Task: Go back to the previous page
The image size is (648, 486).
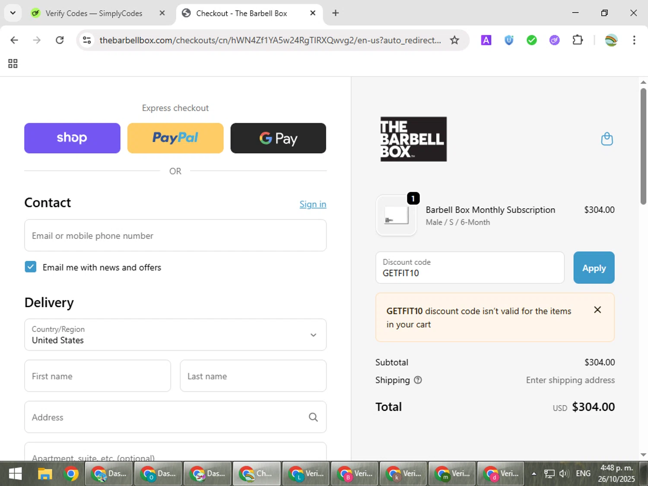Action: pos(14,40)
